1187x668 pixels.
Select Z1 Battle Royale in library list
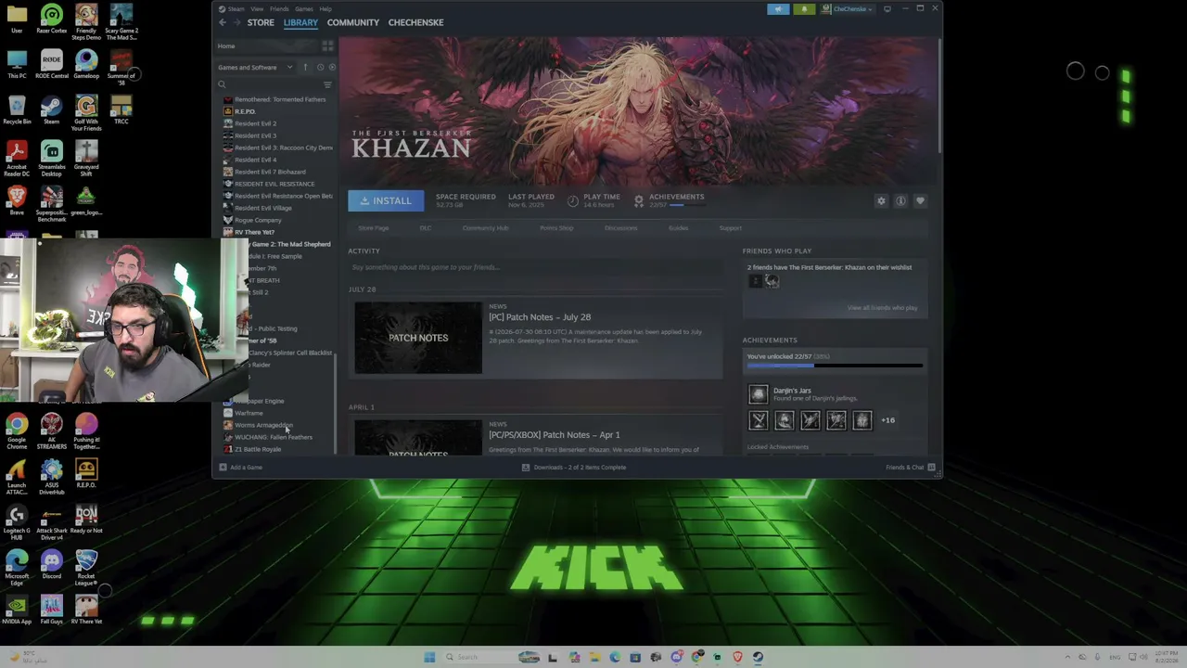257,449
